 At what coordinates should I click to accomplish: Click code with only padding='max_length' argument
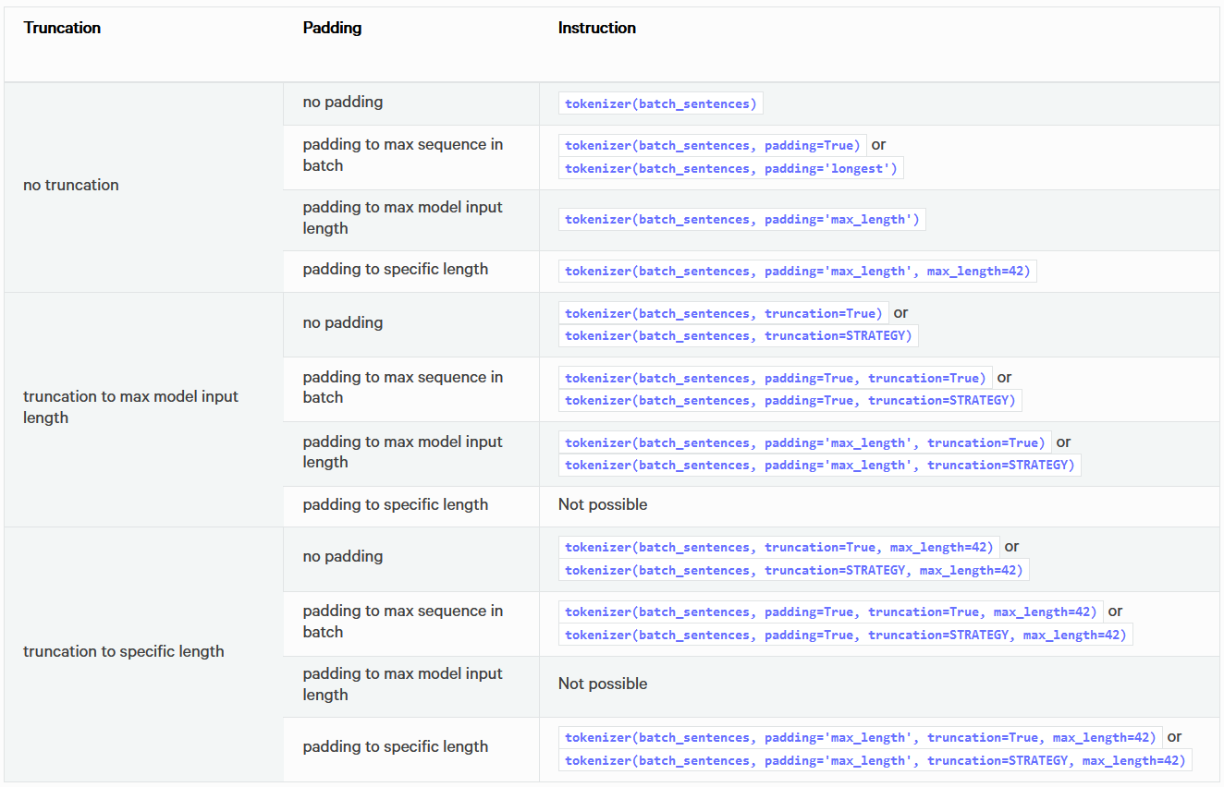(741, 219)
